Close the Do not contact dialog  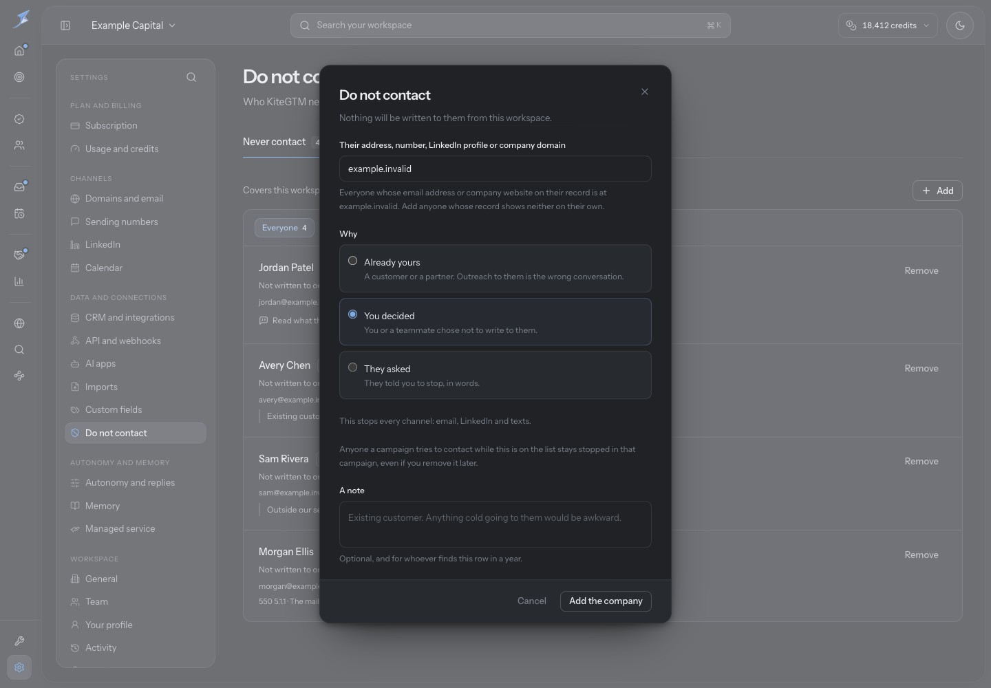coord(645,92)
